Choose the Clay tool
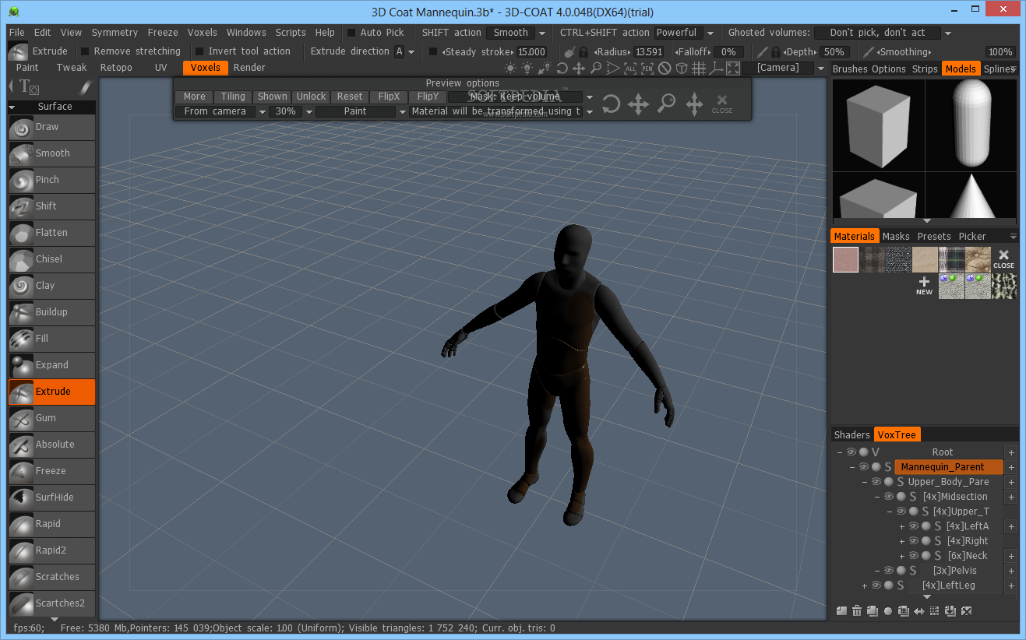 pyautogui.click(x=51, y=286)
